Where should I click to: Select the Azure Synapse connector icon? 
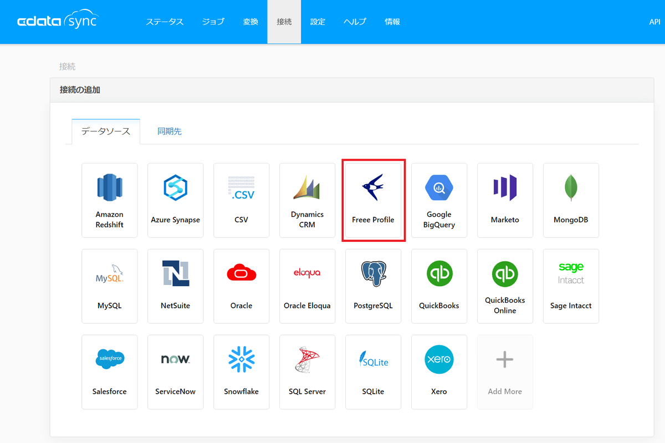pyautogui.click(x=175, y=200)
